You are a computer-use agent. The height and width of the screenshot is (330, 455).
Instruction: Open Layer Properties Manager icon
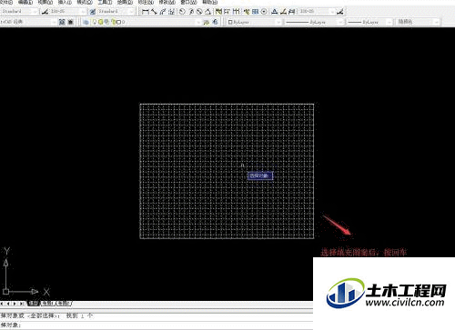coord(86,22)
